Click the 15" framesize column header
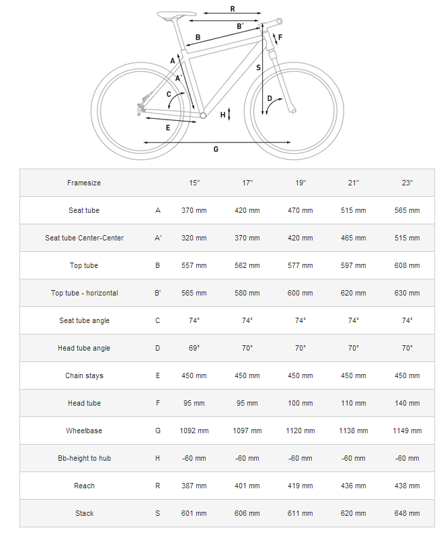 [194, 183]
